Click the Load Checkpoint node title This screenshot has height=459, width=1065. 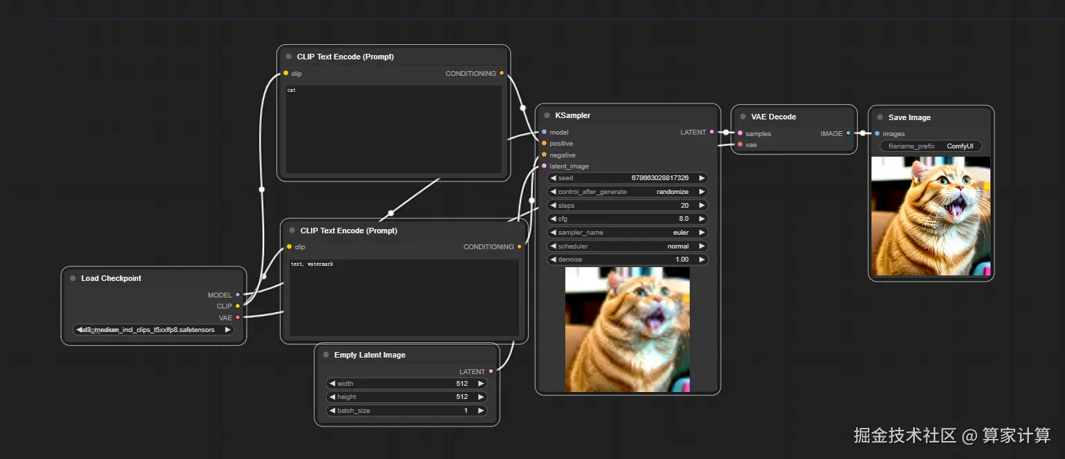(x=111, y=278)
